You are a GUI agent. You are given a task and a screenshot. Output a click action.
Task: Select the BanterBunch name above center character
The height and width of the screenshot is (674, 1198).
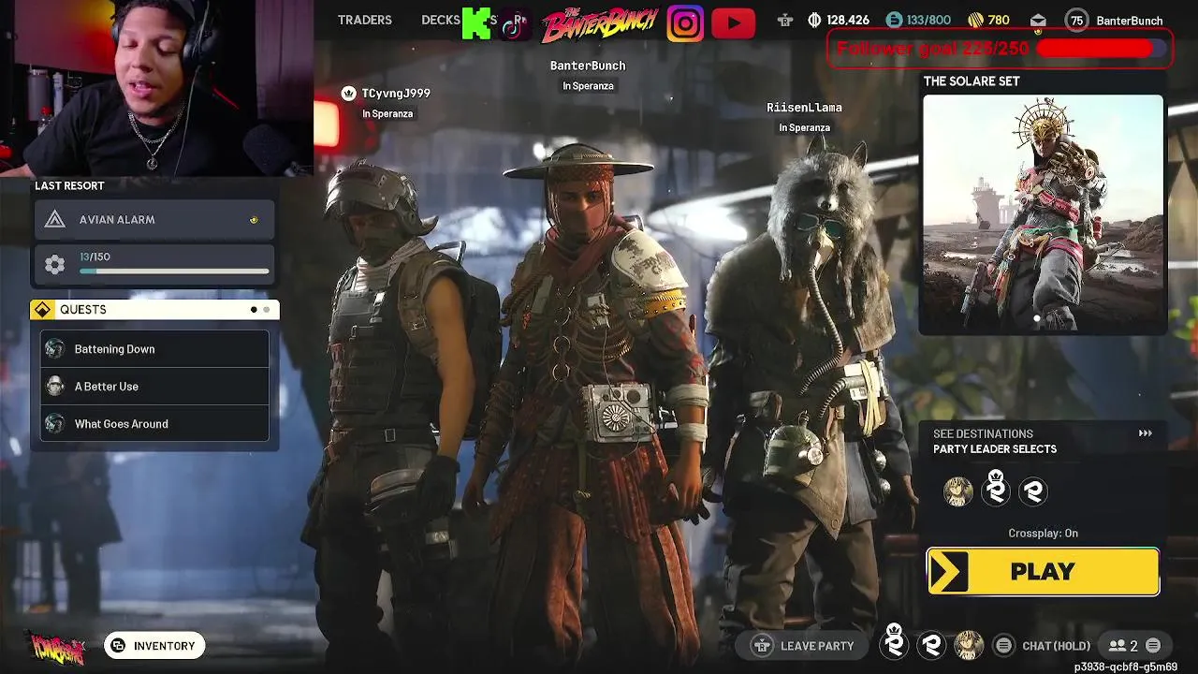[x=588, y=66]
